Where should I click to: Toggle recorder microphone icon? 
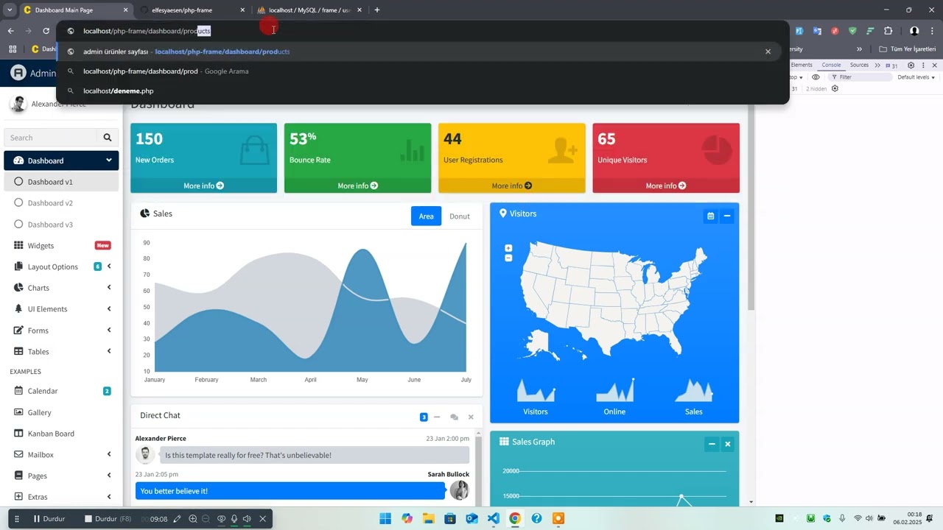click(234, 519)
